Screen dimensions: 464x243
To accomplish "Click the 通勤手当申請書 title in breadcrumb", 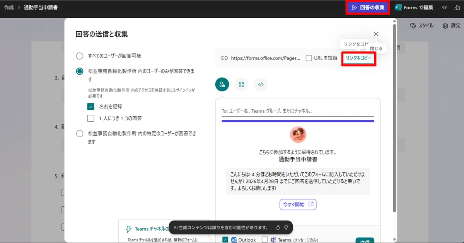I will pyautogui.click(x=41, y=7).
